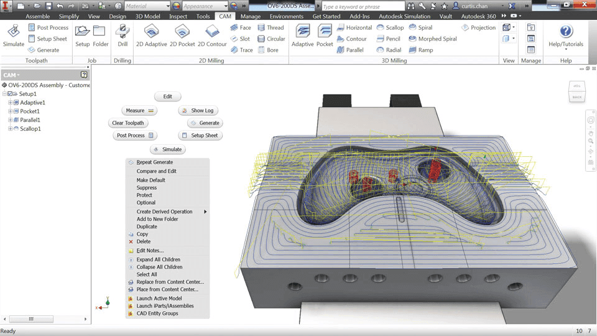Select the 2D Contour milling tool
Screen dimensions: 597x336
212,35
